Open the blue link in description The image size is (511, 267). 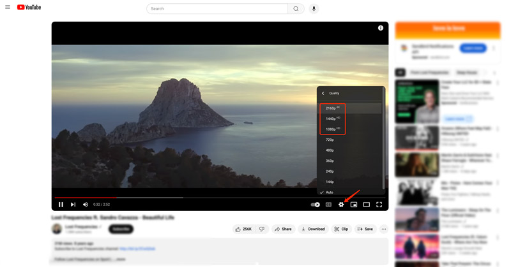pos(137,249)
